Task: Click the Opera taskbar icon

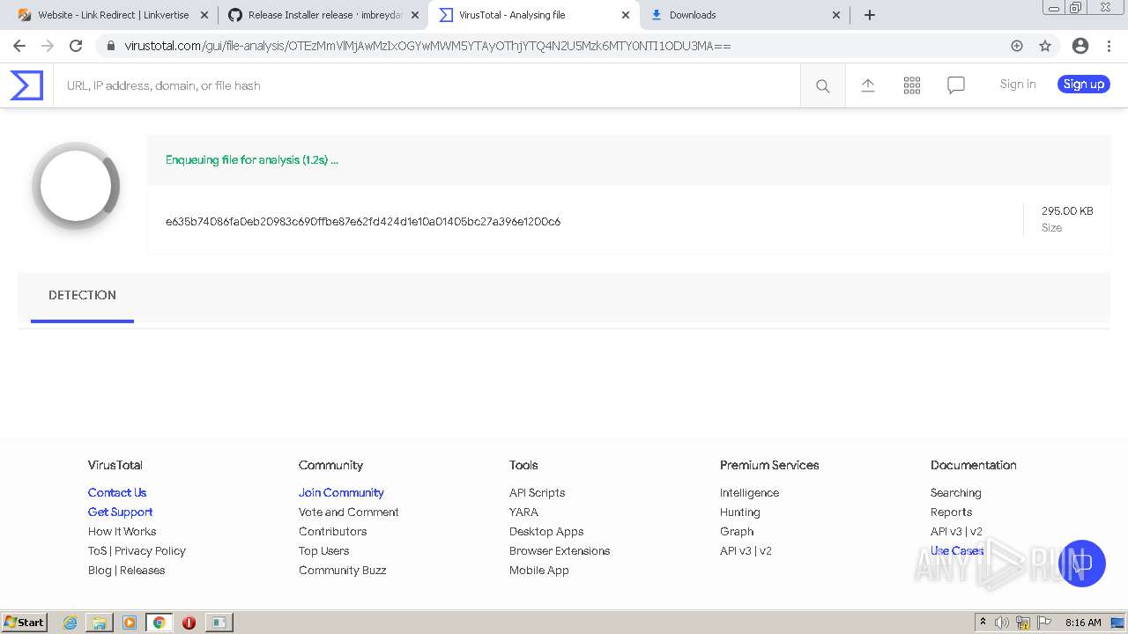Action: coord(189,623)
